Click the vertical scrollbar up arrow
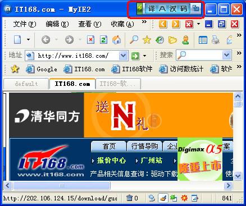The height and width of the screenshot is (206, 246). (x=238, y=97)
